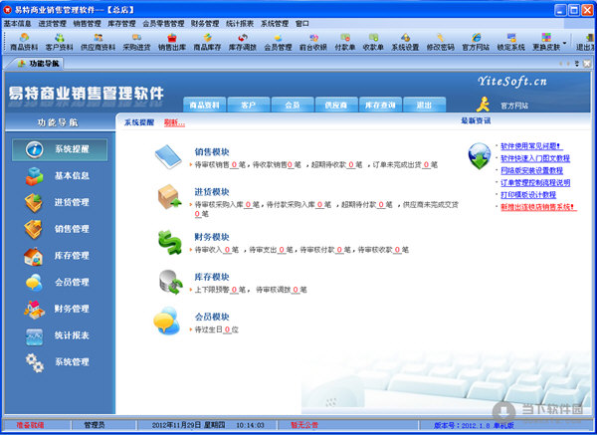Click 管理员 in the status bar
The width and height of the screenshot is (597, 435).
point(95,425)
